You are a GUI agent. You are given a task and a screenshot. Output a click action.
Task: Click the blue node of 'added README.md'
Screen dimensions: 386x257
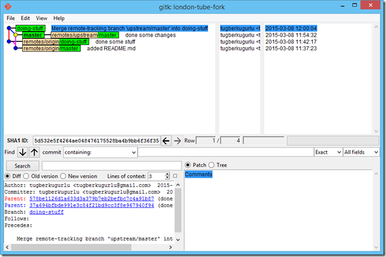click(x=16, y=48)
